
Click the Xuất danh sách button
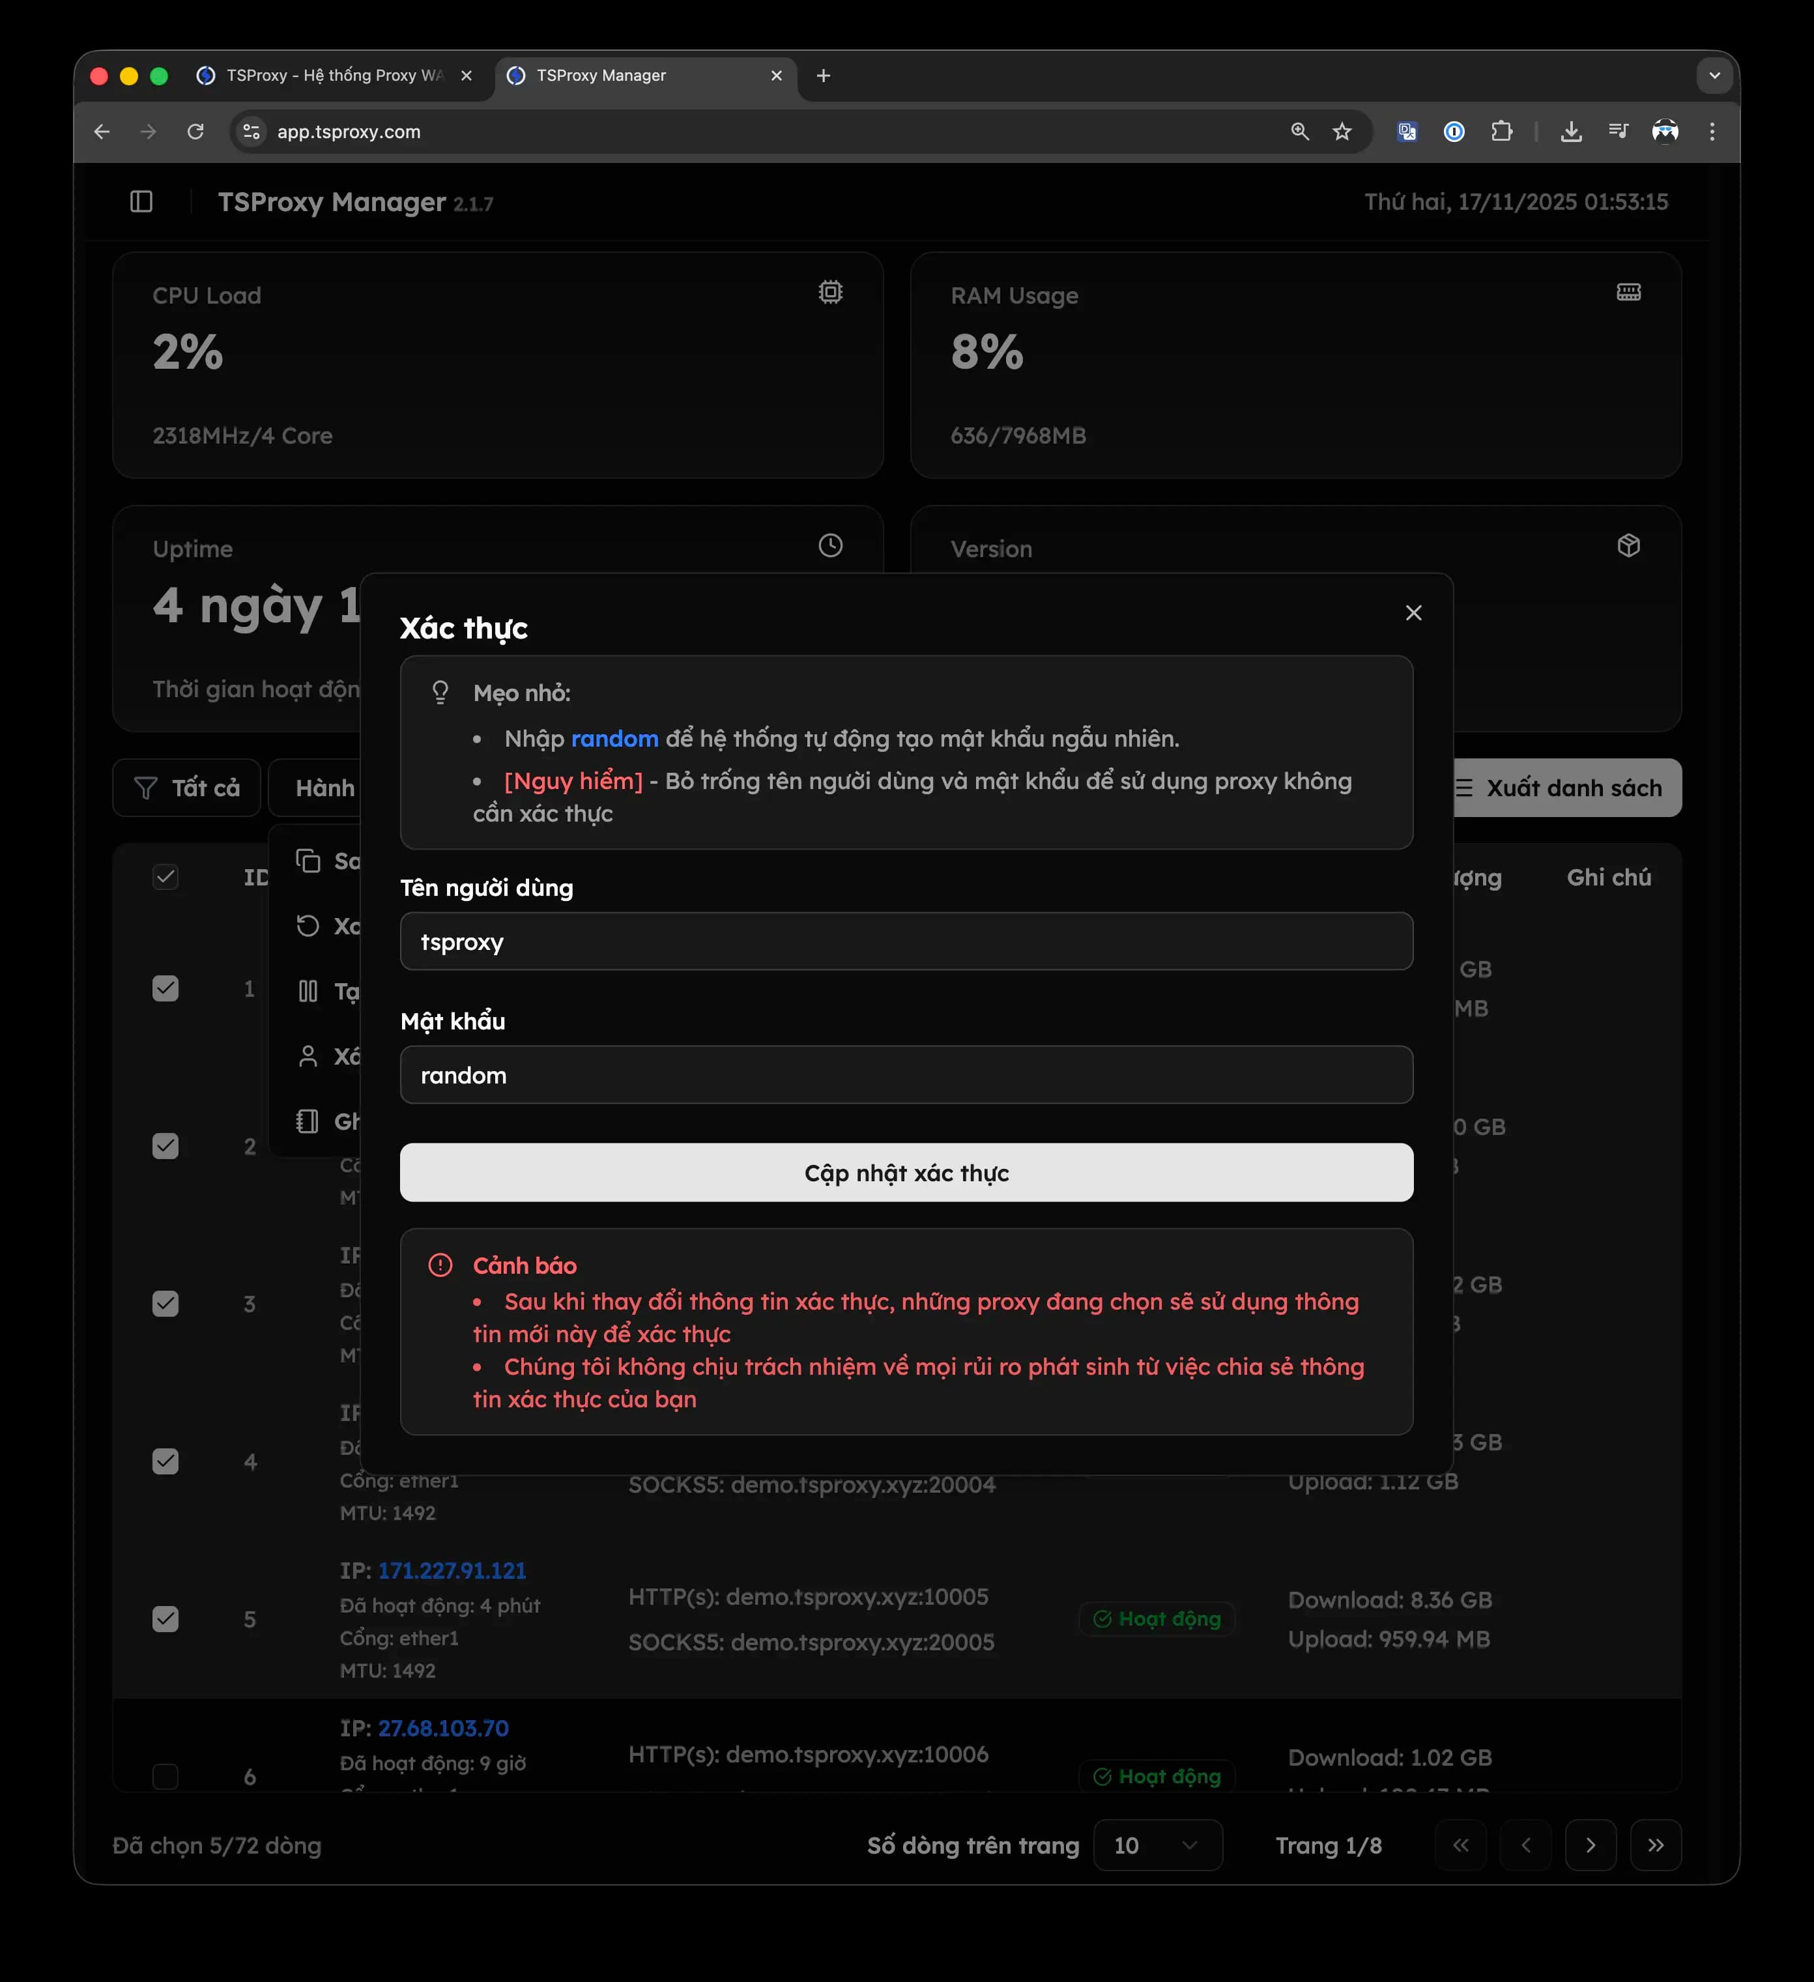tap(1567, 788)
